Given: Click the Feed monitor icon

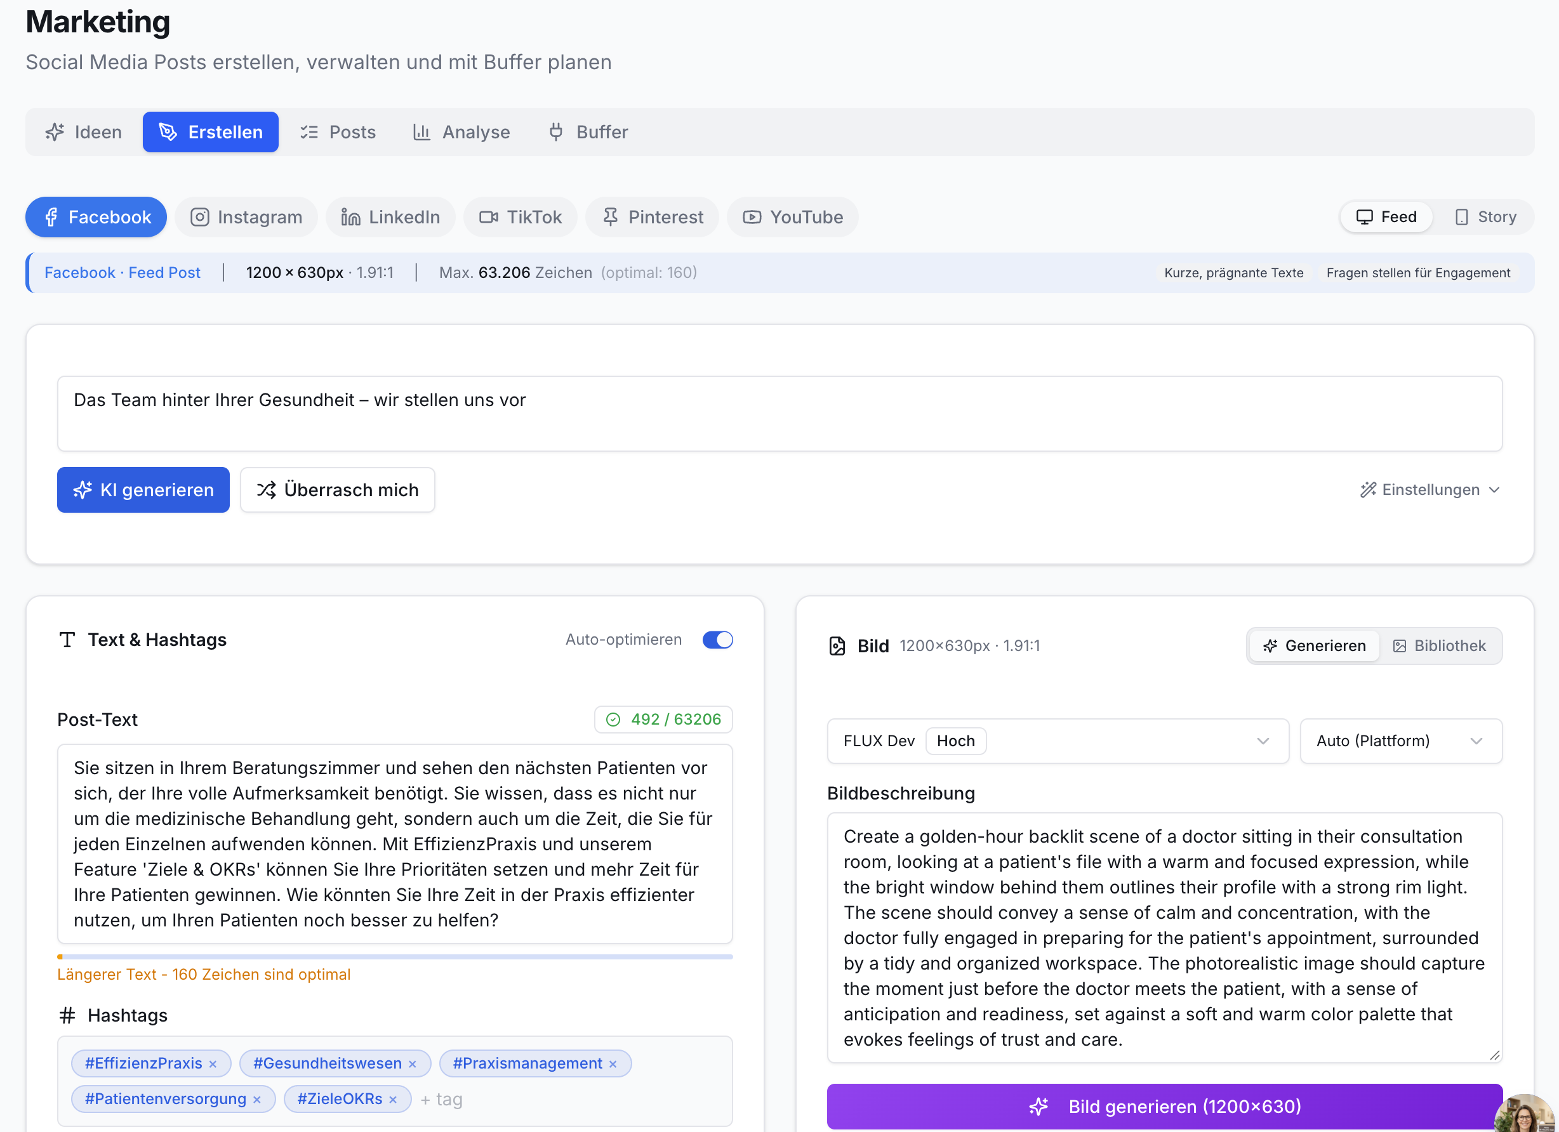Looking at the screenshot, I should (1365, 217).
